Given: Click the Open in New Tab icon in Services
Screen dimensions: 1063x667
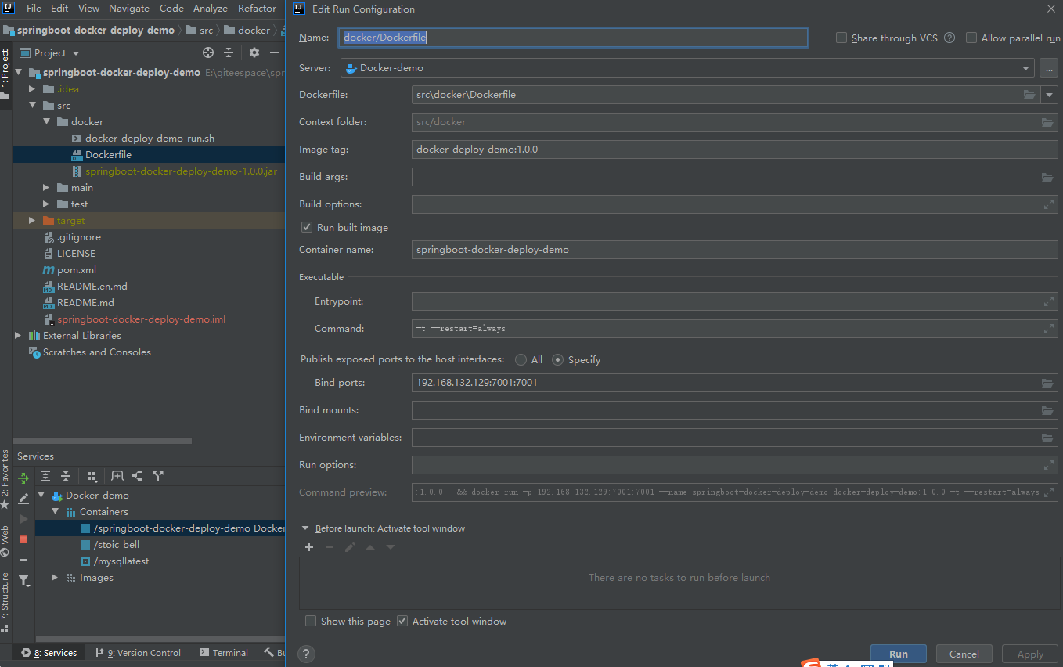Looking at the screenshot, I should coord(117,476).
